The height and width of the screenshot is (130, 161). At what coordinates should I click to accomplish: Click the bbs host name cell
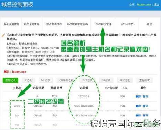17,115
